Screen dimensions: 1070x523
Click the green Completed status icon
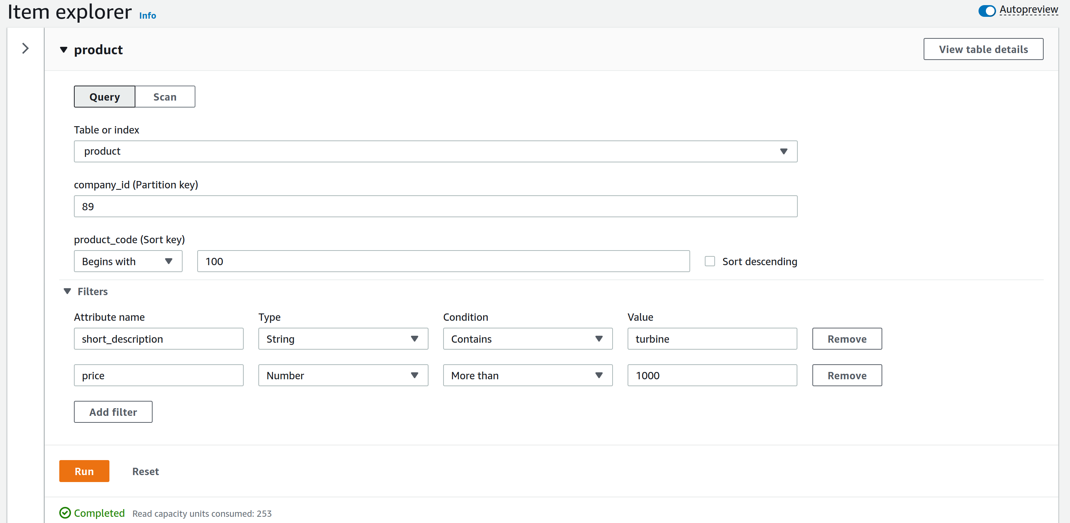tap(65, 513)
